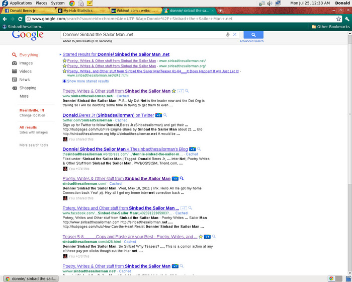Collapse the Starred results header arrow
Viewport: 352px width, 282px height.
point(60,54)
